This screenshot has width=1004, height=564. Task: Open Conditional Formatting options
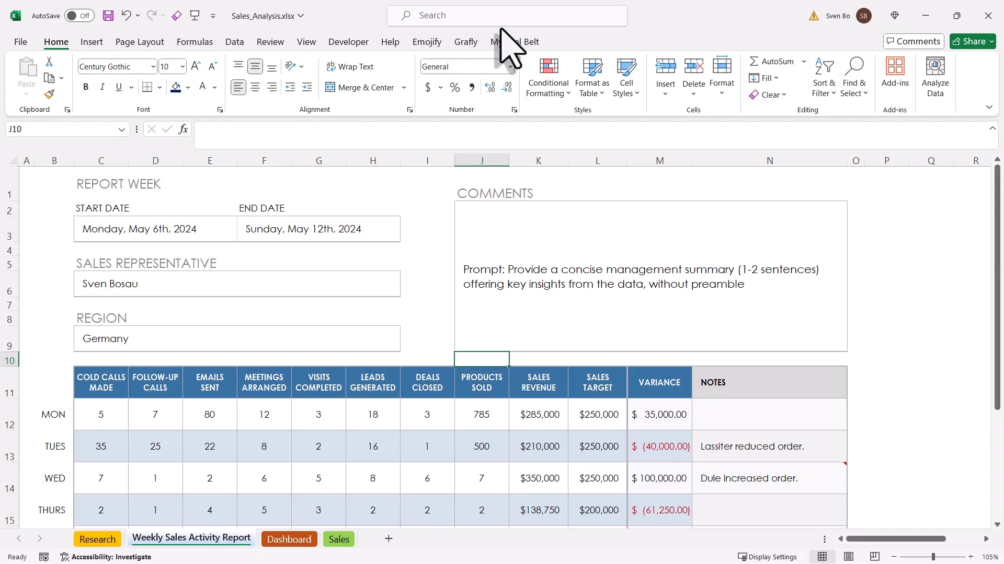(x=547, y=77)
